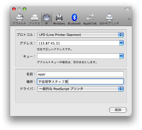The image size is (142, 130).
Task: Toggle toolbar visibility with pill button
Action: [x=127, y=9]
